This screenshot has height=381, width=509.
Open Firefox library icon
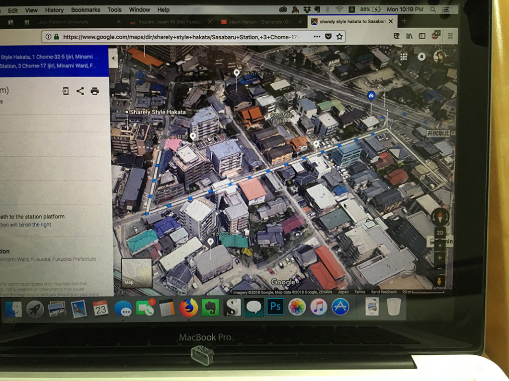coord(410,36)
